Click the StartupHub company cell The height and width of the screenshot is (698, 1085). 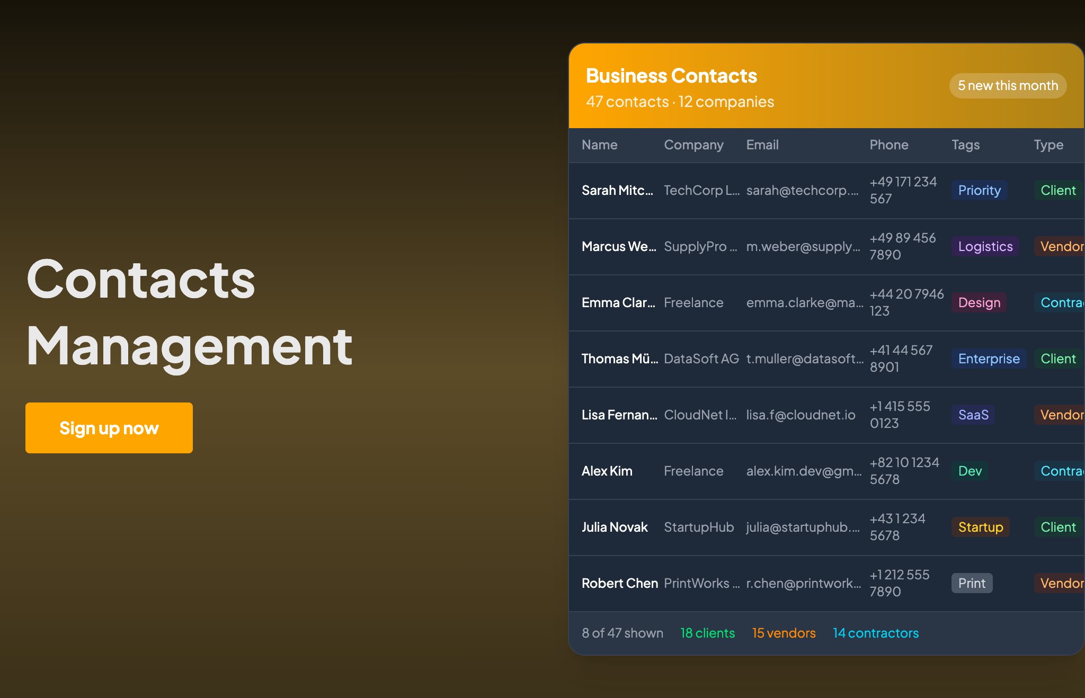point(699,527)
